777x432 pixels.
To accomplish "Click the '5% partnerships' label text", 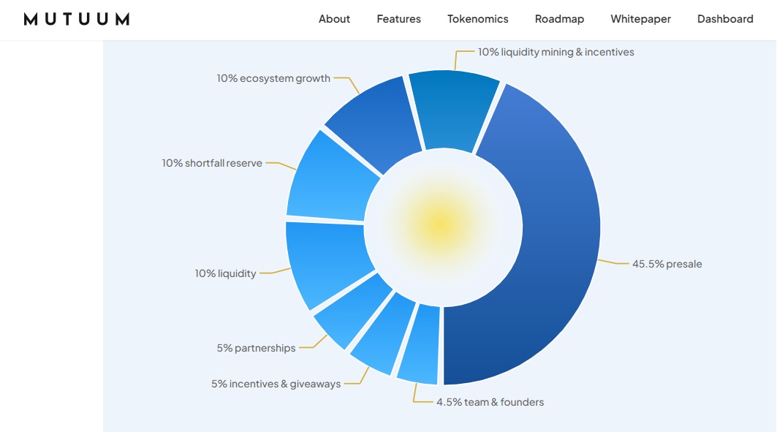I will click(256, 348).
